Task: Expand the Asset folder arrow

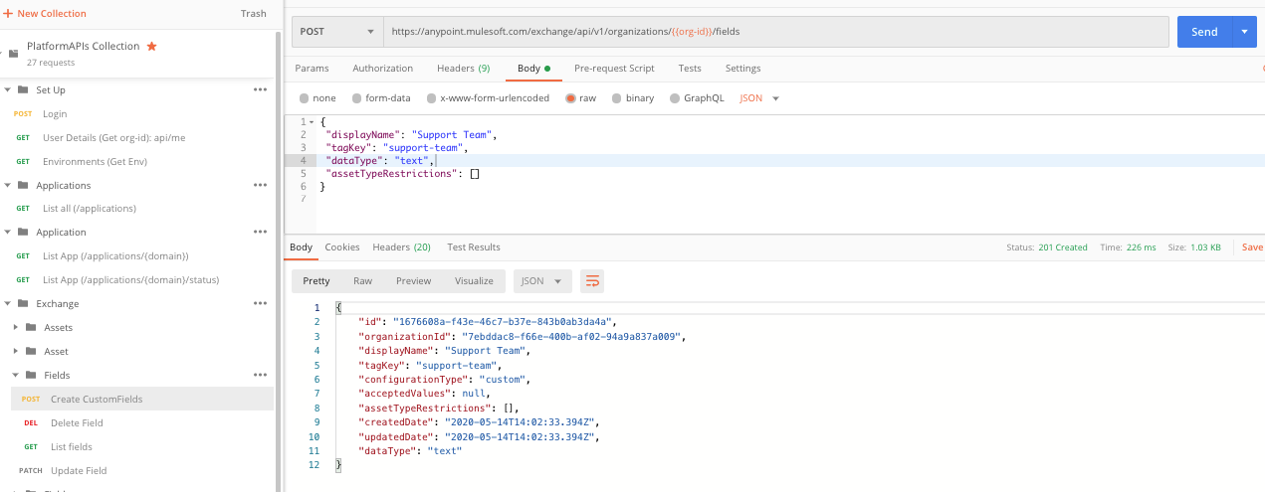Action: point(16,351)
